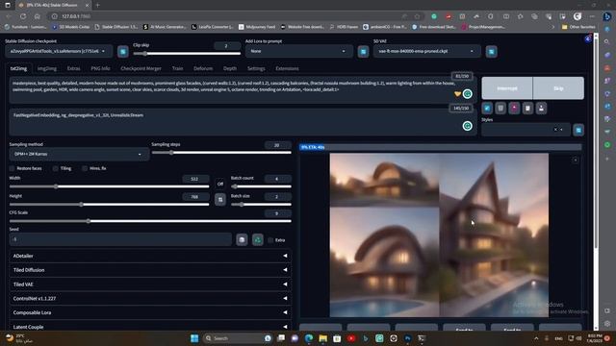The image size is (616, 346).
Task: Close the image preview with the X icon
Action: (576, 161)
